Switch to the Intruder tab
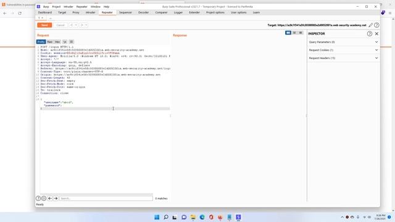Image resolution: width=395 pixels, height=222 pixels. 91,12
